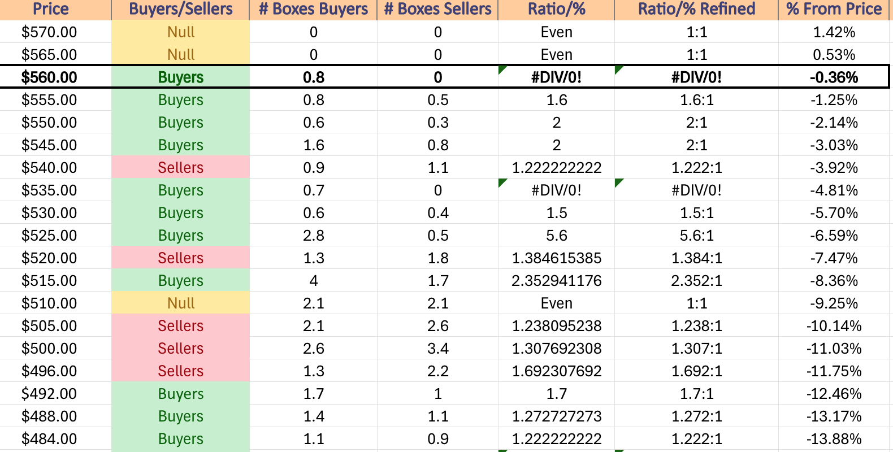Select the 3.4 boxes sellers cell
893x452 pixels.
[x=437, y=348]
